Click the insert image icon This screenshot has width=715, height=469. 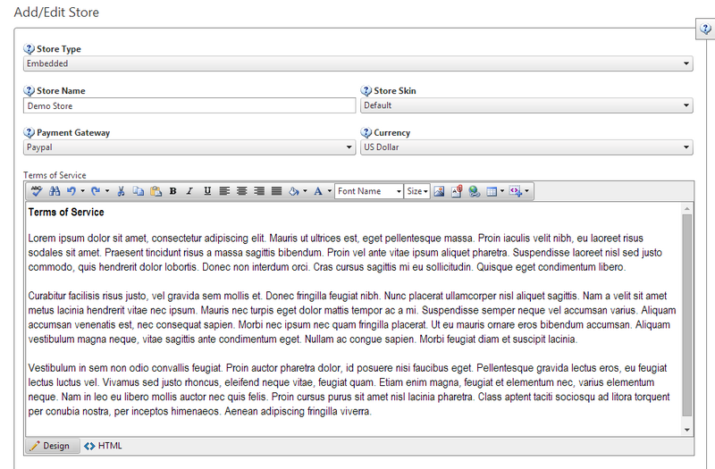pos(439,191)
